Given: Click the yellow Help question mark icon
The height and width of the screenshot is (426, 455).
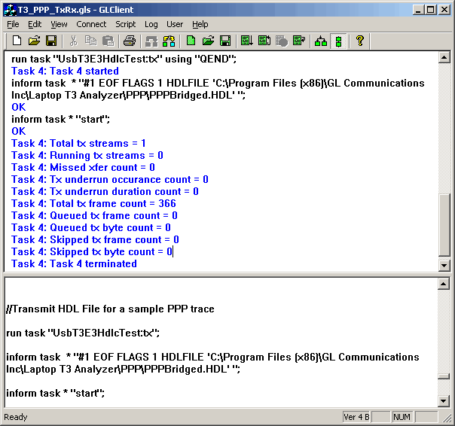Looking at the screenshot, I should point(360,41).
